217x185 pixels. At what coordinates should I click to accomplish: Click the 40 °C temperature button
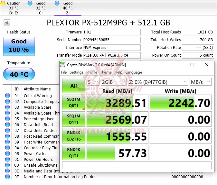pos(19,74)
